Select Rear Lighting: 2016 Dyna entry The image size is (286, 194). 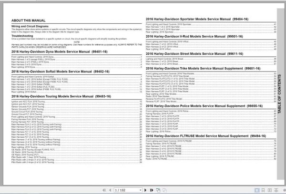[x=77, y=67]
